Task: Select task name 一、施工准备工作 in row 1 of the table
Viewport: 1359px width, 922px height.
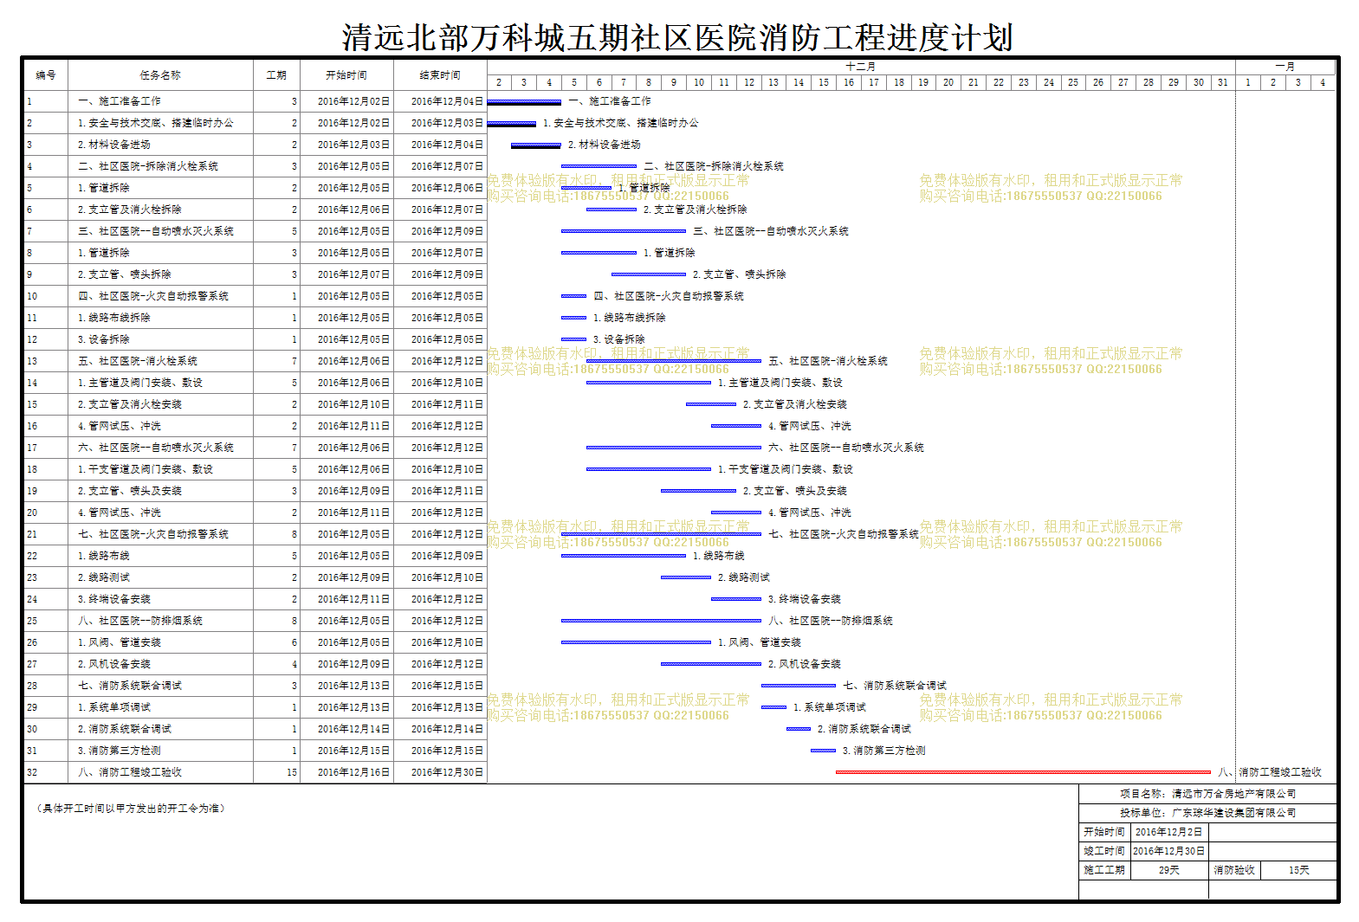Action: [x=120, y=101]
